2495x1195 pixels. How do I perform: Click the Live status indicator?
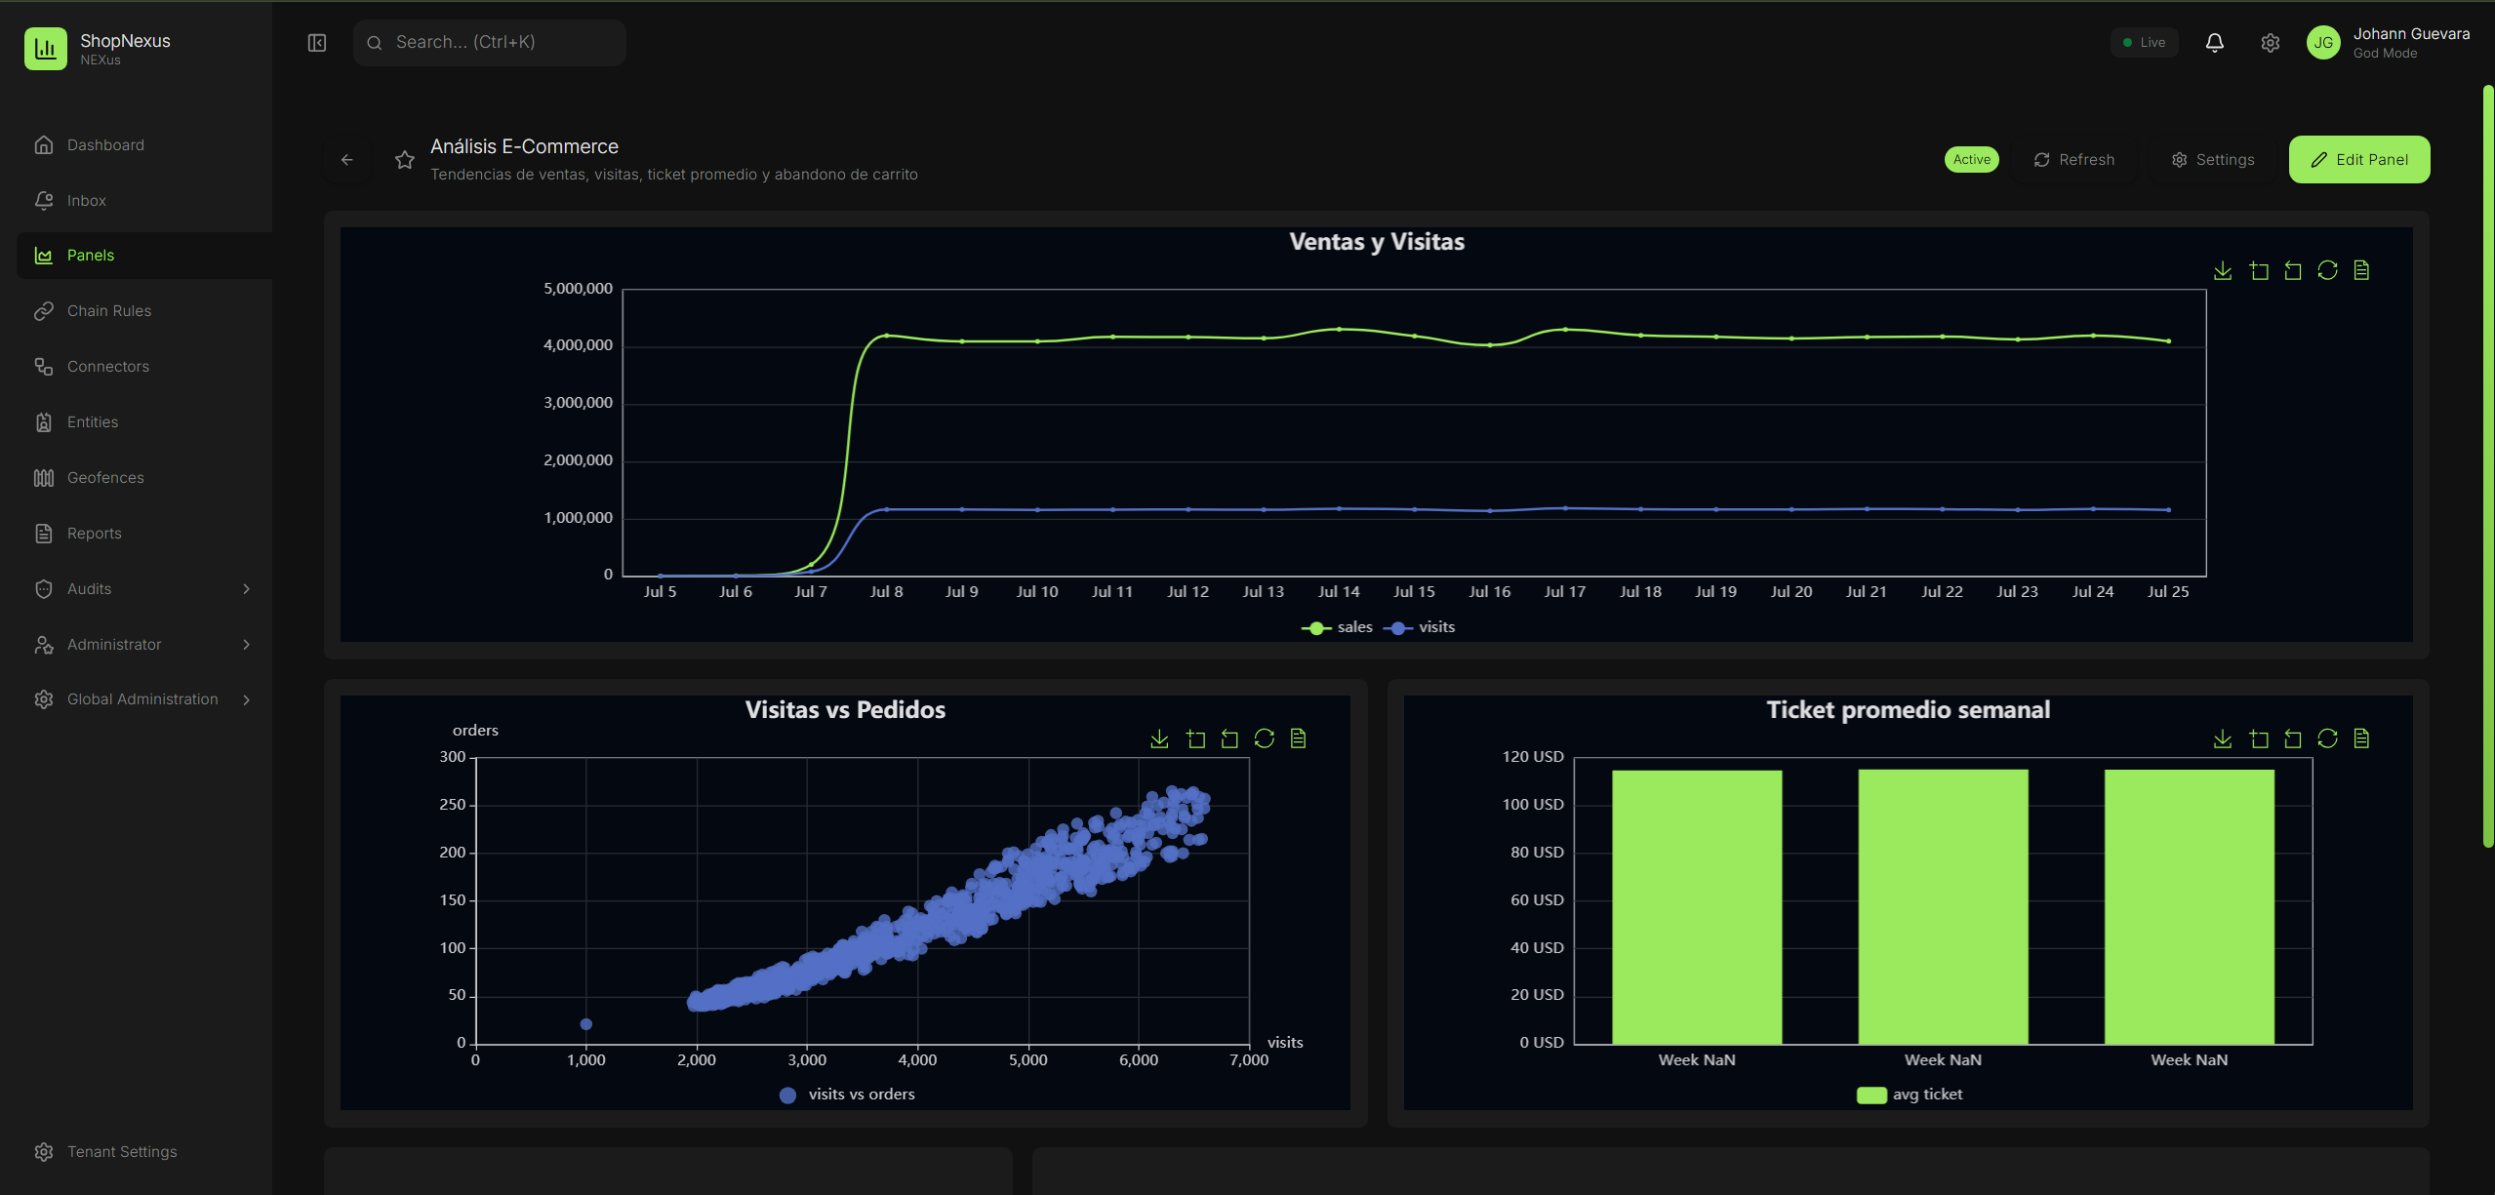[2145, 43]
